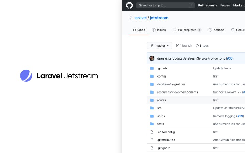Screen dimensions: 245x153
Task: Switch to the Code tab
Action: pos(139,30)
